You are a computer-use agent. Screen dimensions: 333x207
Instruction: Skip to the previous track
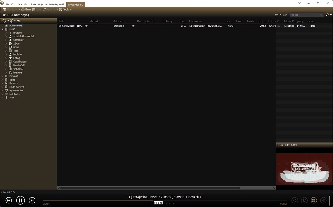click(9, 200)
